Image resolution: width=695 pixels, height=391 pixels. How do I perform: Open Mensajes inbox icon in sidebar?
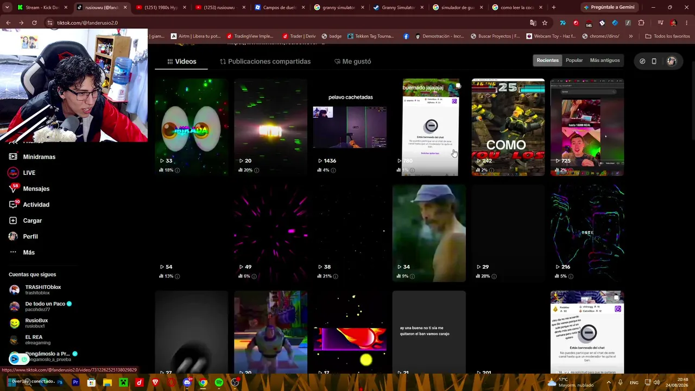(14, 188)
